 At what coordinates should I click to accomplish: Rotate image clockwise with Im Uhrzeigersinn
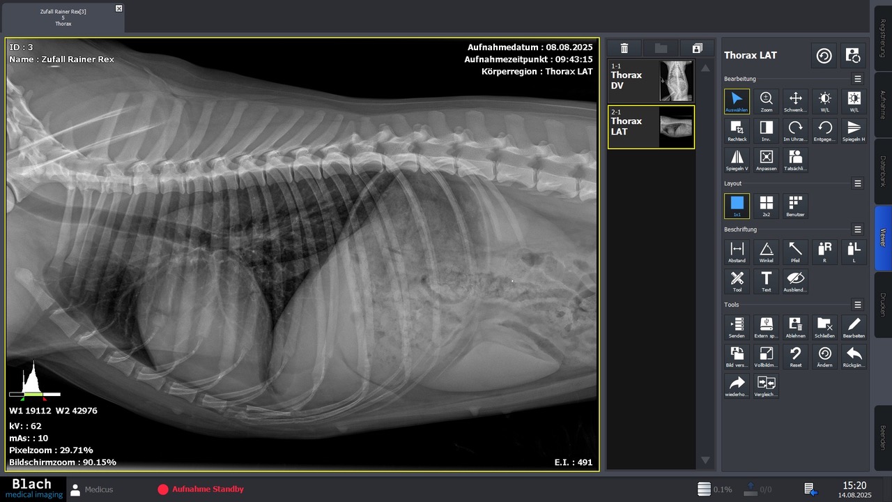(x=795, y=130)
